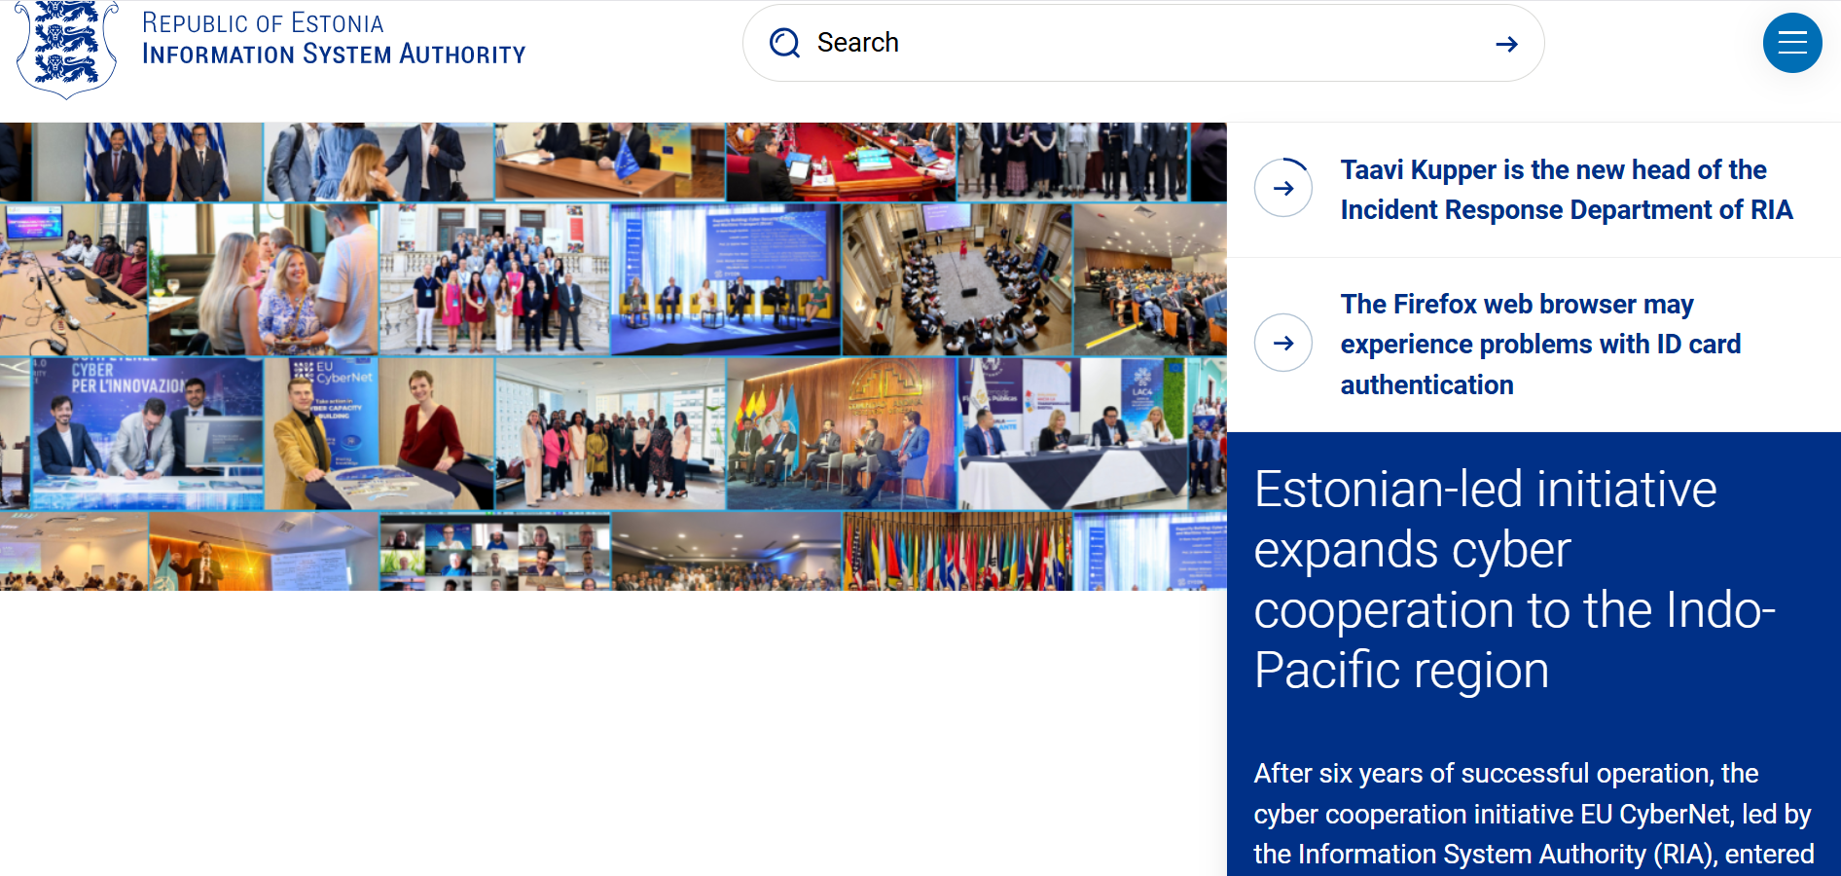Viewport: 1841px width, 876px height.
Task: Click arrow circle beside Firefox browser news
Action: click(1282, 343)
